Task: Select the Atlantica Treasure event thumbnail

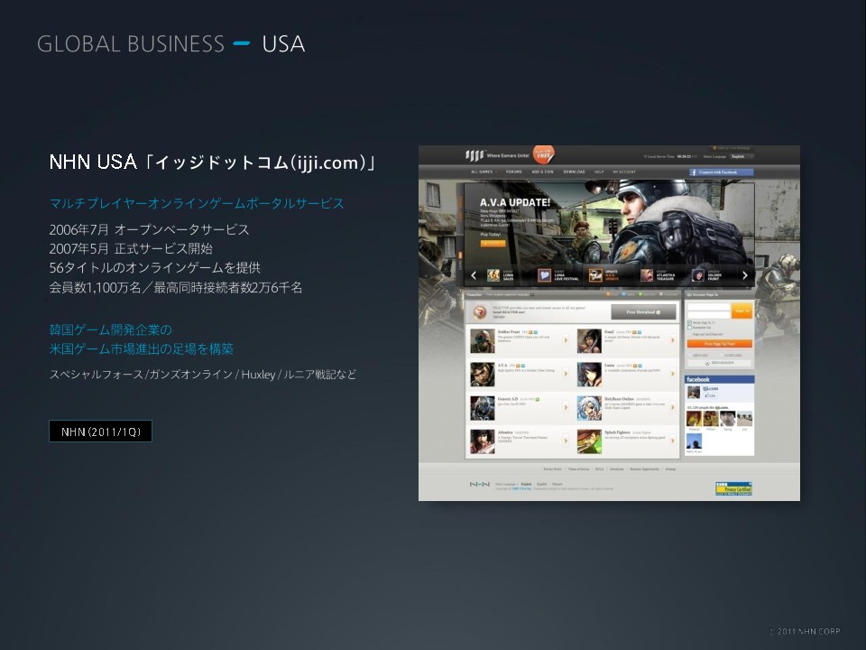Action: (647, 275)
